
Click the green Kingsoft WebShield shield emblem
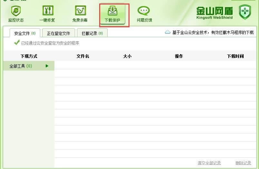coord(245,12)
